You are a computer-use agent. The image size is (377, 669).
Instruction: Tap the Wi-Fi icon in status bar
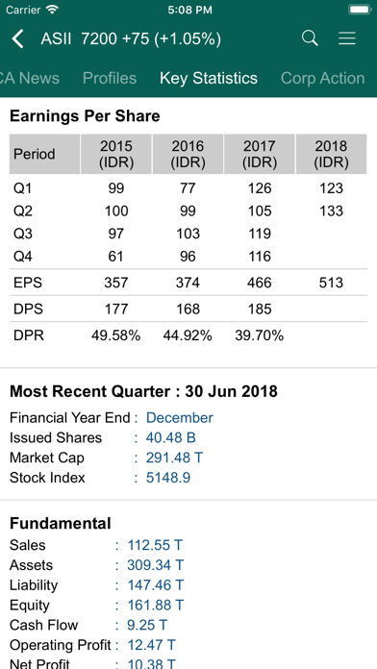coord(53,10)
